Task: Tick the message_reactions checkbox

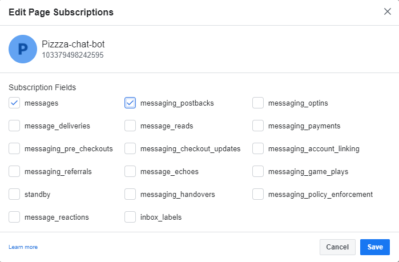Action: [14, 217]
